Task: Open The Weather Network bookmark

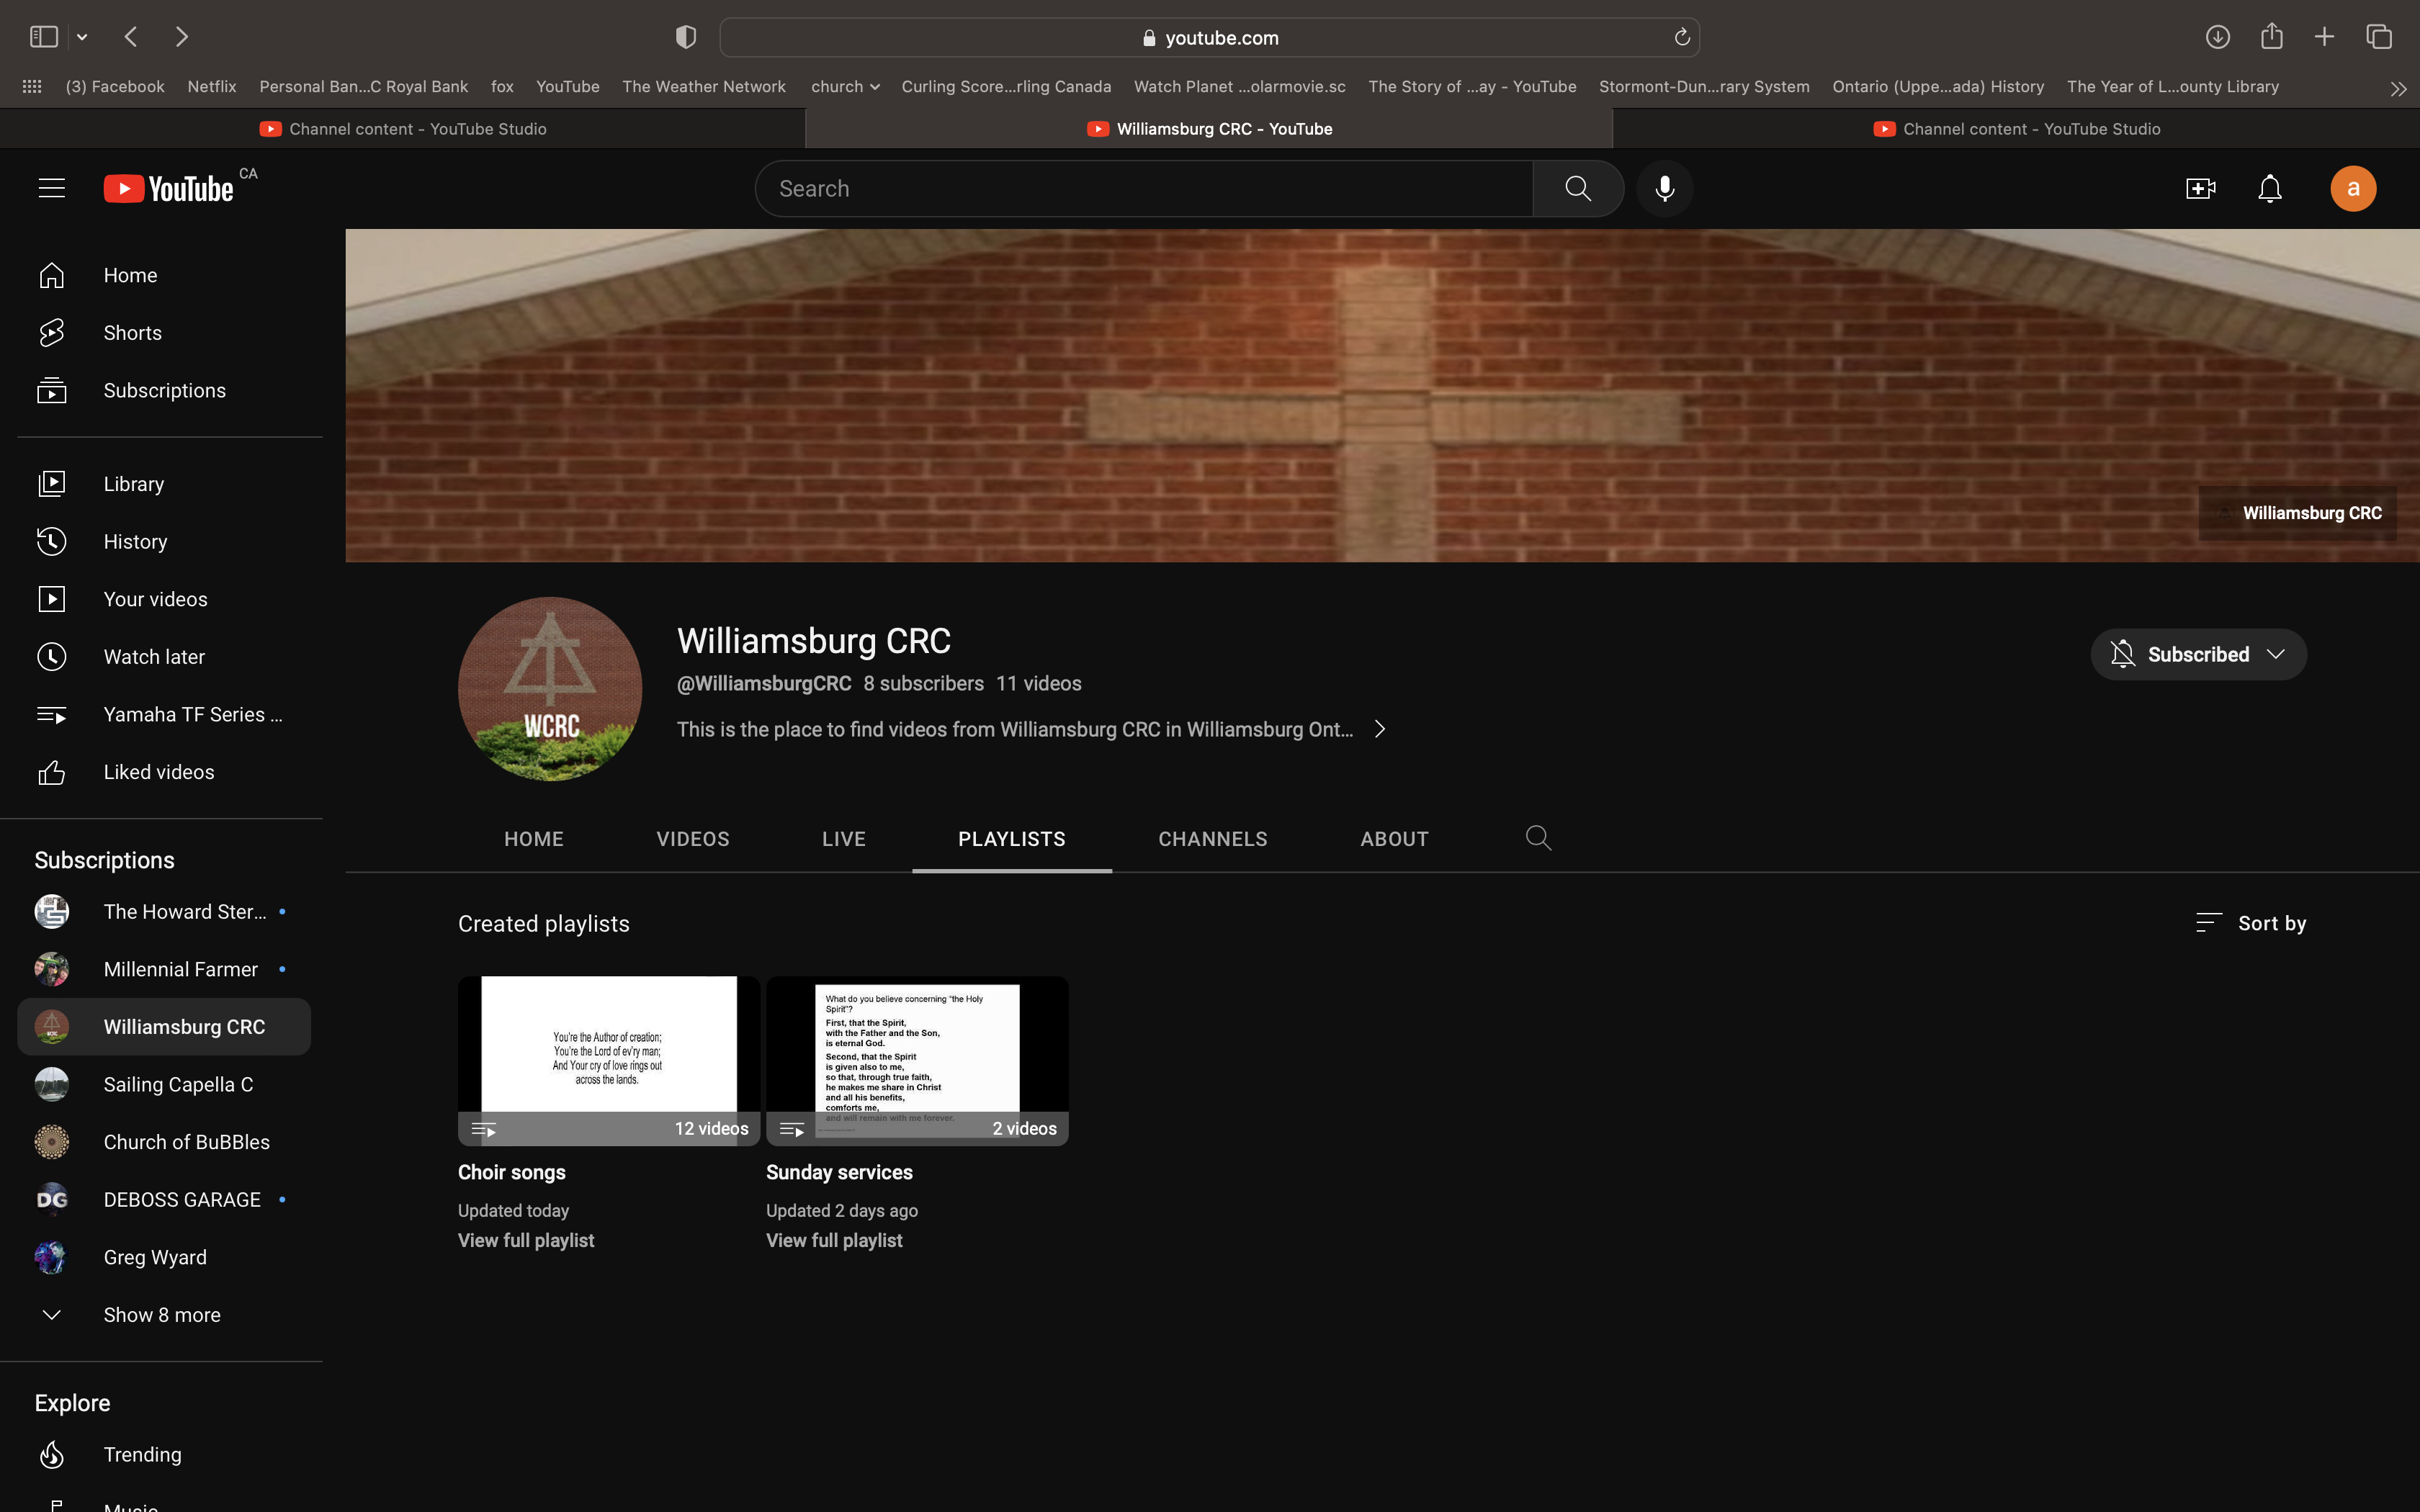Action: [x=704, y=87]
